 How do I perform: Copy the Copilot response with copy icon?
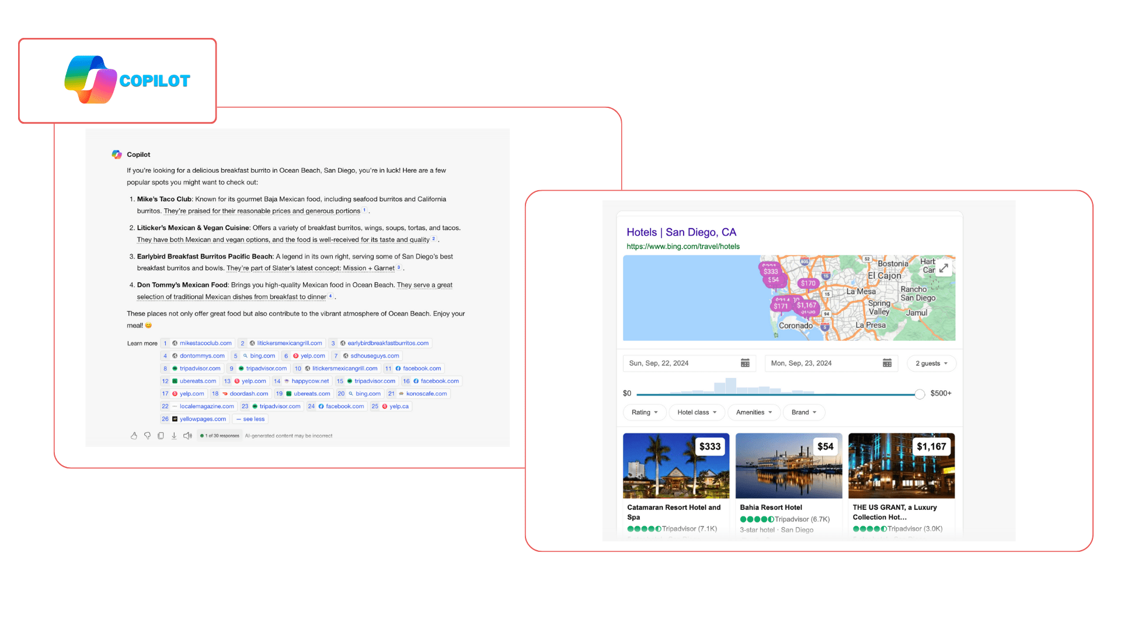click(x=161, y=436)
